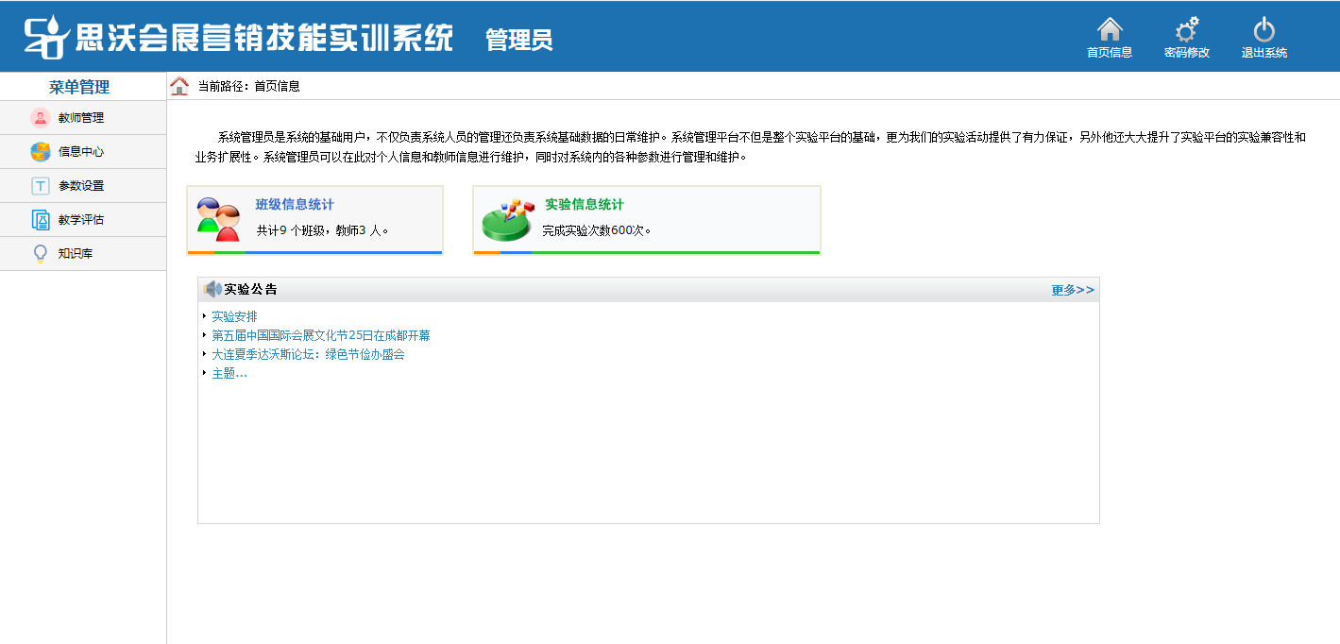Click the people icon for 班级信息统计

click(x=217, y=219)
